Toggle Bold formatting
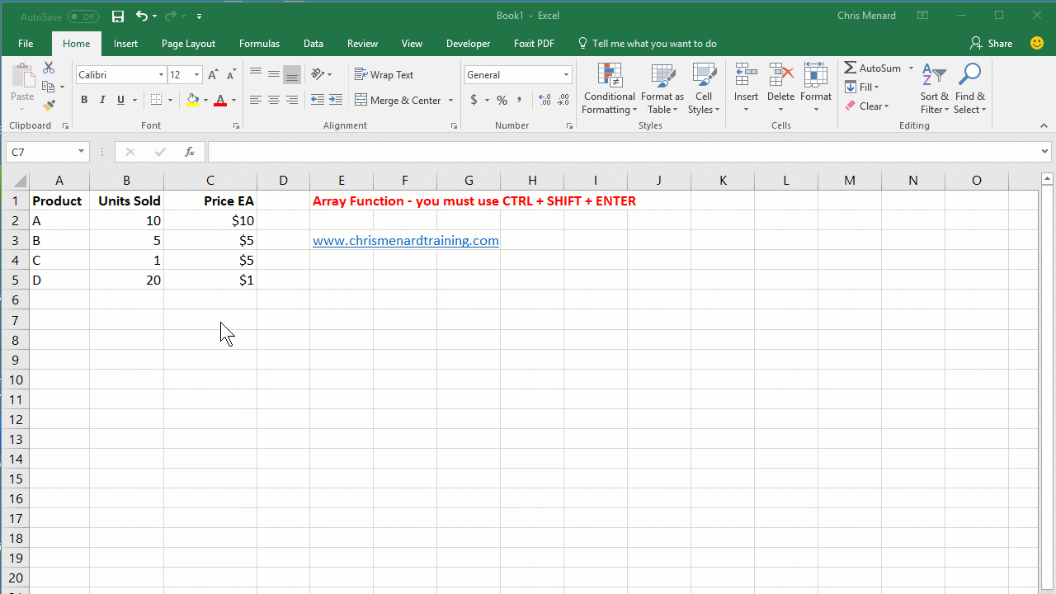The height and width of the screenshot is (594, 1056). tap(84, 101)
